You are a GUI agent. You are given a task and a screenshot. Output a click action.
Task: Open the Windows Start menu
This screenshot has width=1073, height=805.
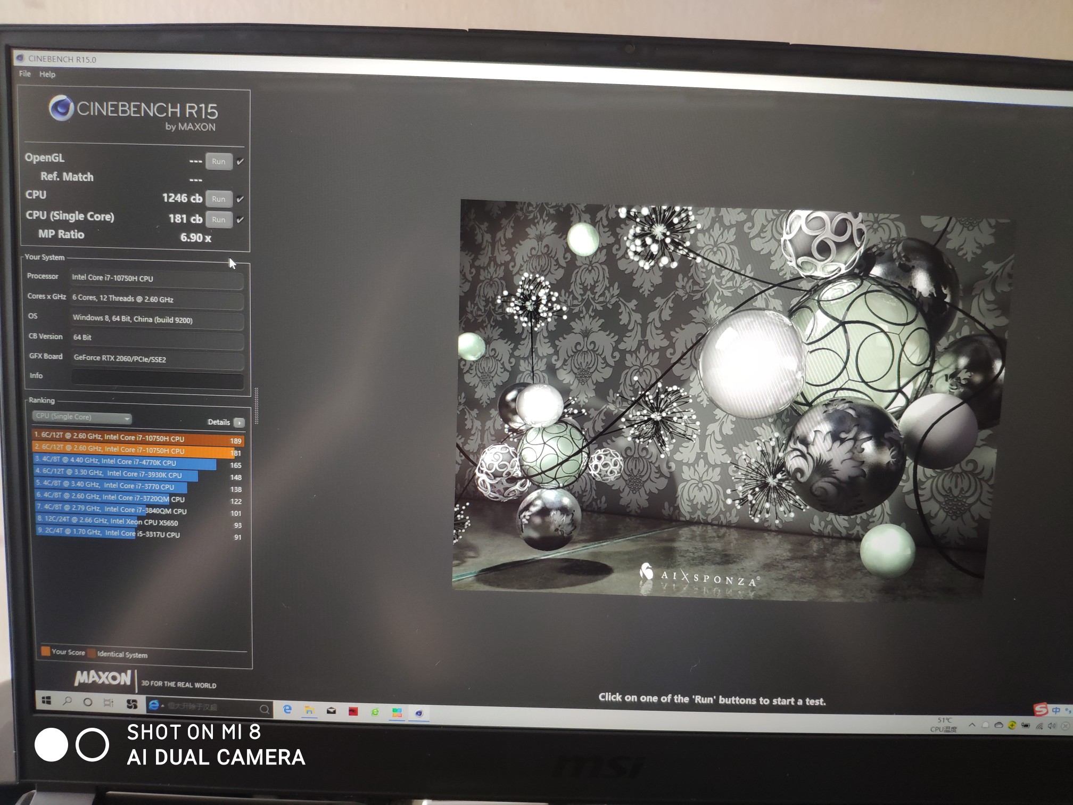click(46, 701)
